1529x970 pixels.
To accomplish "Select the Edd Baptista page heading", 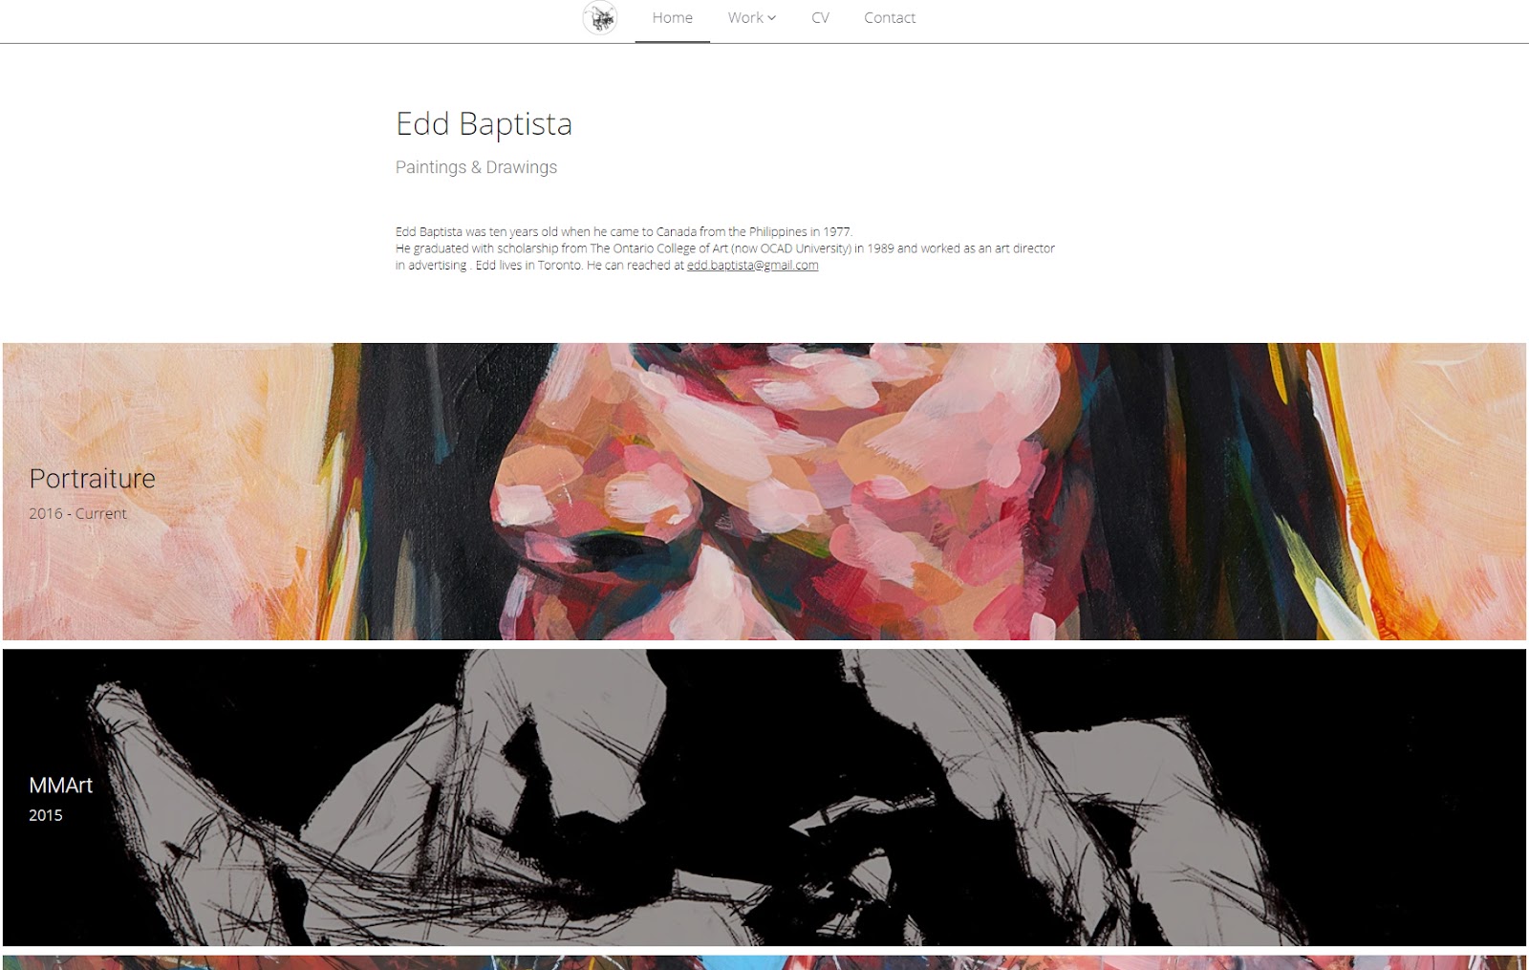I will [484, 123].
